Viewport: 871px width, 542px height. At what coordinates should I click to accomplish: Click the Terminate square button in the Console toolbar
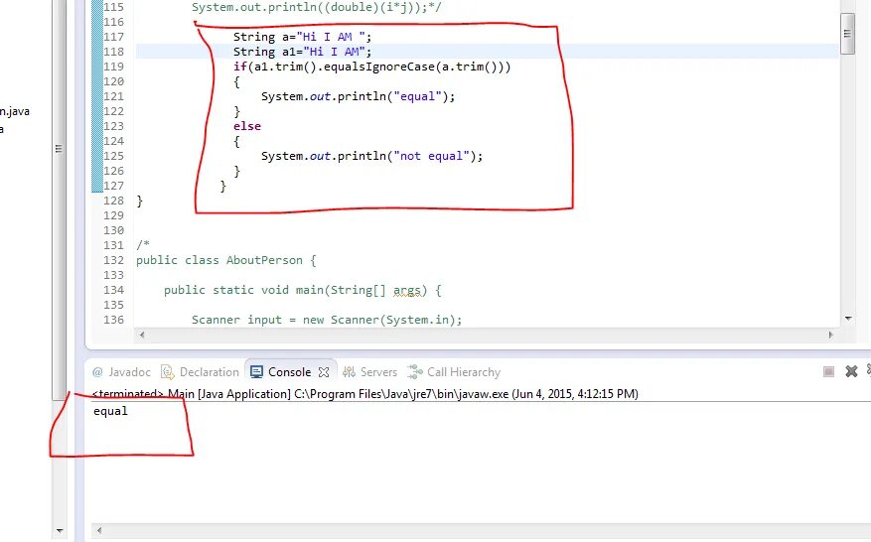tap(828, 371)
